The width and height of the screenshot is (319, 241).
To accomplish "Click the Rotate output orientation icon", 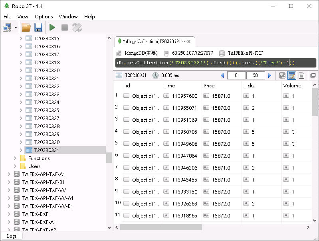I will point(77,28).
